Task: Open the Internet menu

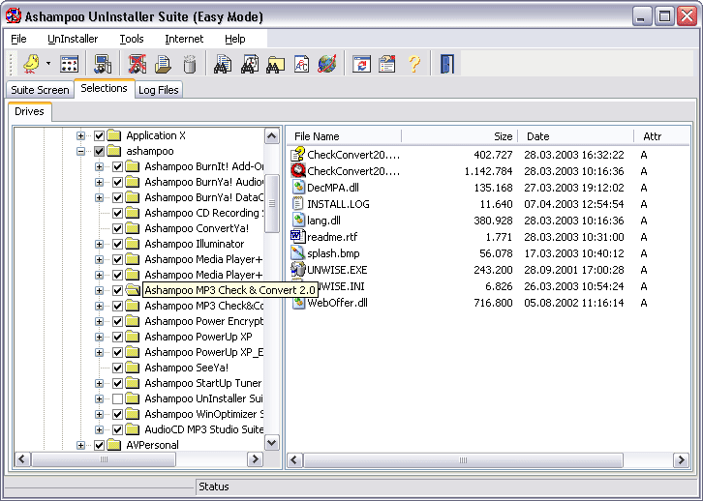Action: coord(184,39)
